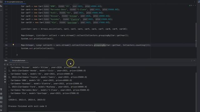The image size is (200, 112).
Task: Open the Run tool window play icon
Action: [1, 98]
